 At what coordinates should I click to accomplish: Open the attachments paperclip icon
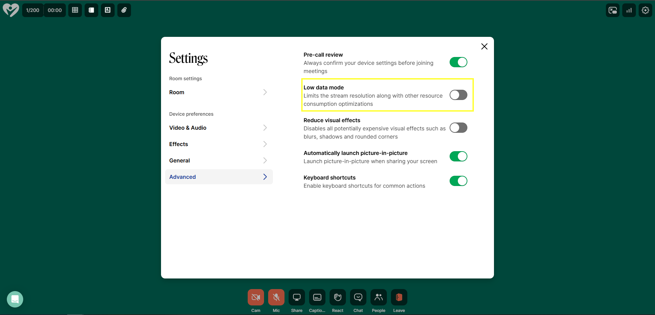point(124,10)
